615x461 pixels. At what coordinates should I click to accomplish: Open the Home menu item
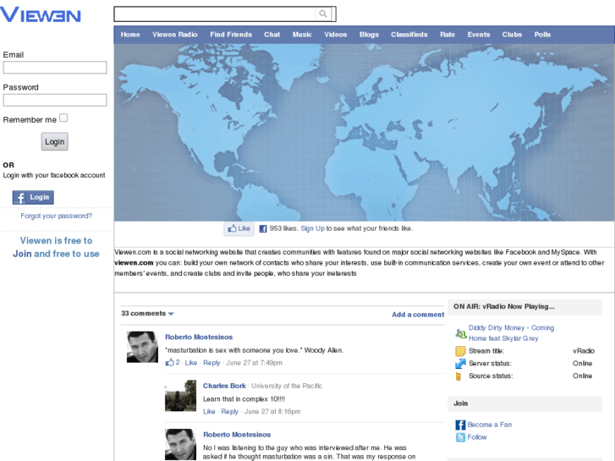130,35
